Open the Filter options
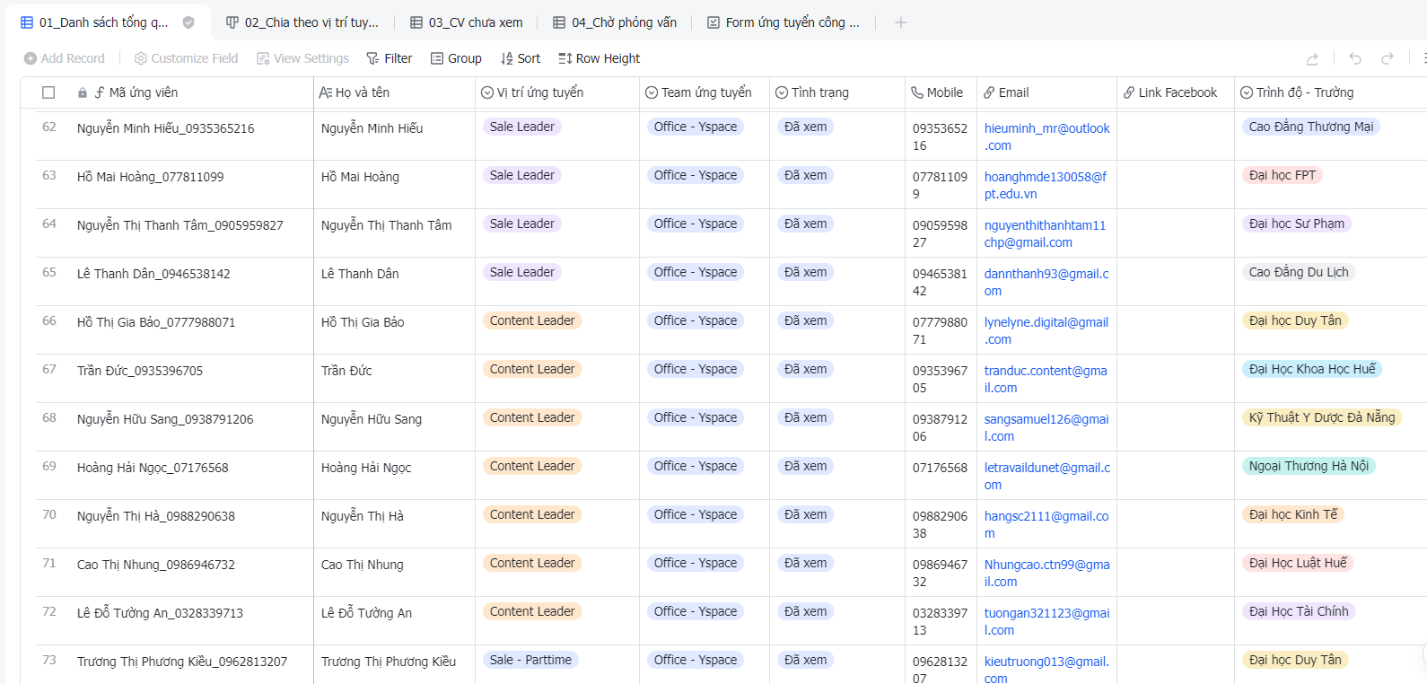 (389, 58)
